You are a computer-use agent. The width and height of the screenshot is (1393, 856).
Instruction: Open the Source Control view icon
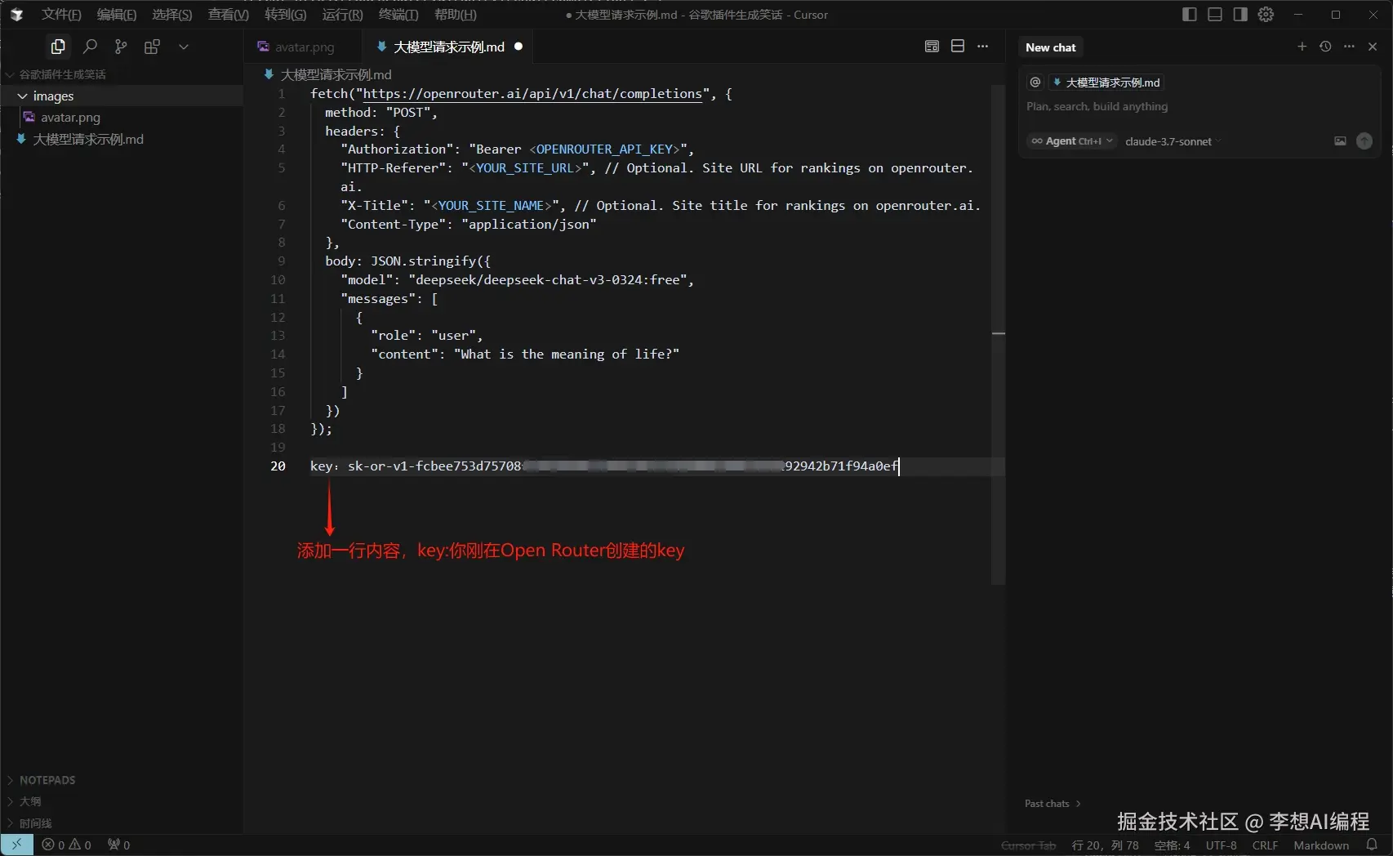tap(121, 47)
